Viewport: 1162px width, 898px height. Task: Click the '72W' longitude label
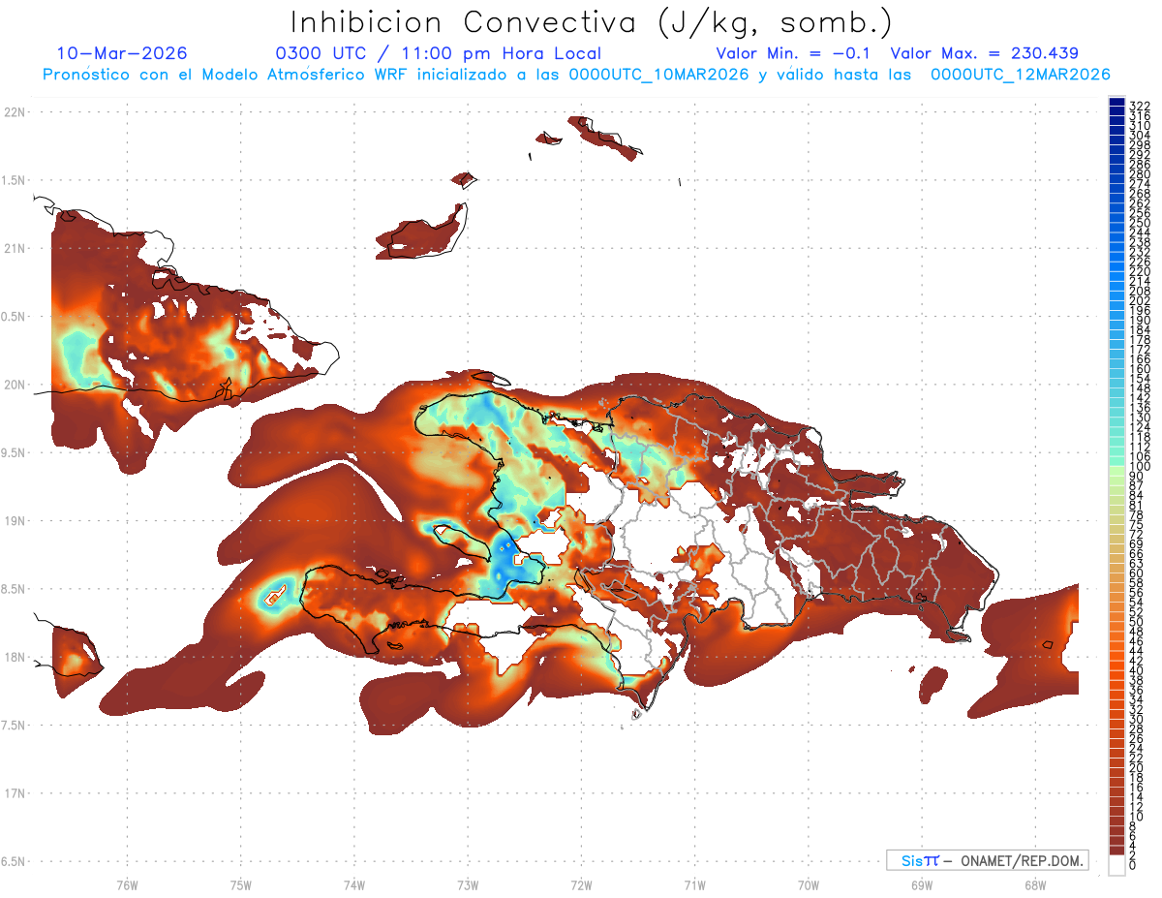(x=581, y=884)
